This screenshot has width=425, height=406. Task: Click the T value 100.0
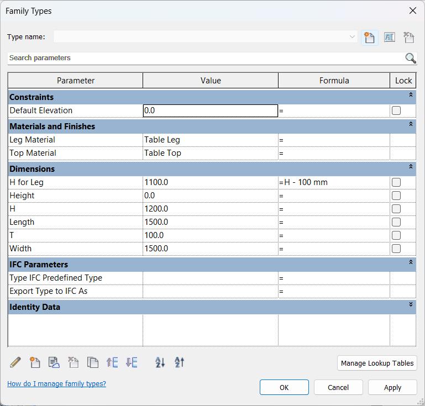point(211,235)
